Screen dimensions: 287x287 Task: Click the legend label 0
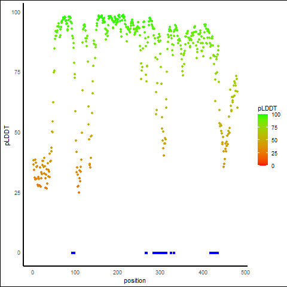coord(273,166)
